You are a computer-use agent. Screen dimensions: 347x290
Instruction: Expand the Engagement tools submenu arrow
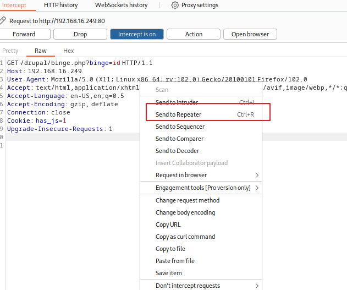click(257, 188)
